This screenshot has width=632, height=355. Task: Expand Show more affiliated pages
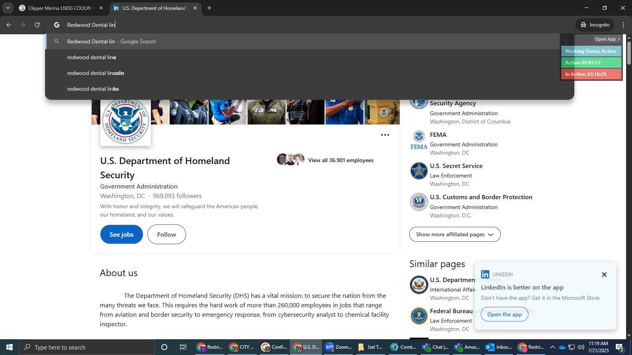click(455, 234)
